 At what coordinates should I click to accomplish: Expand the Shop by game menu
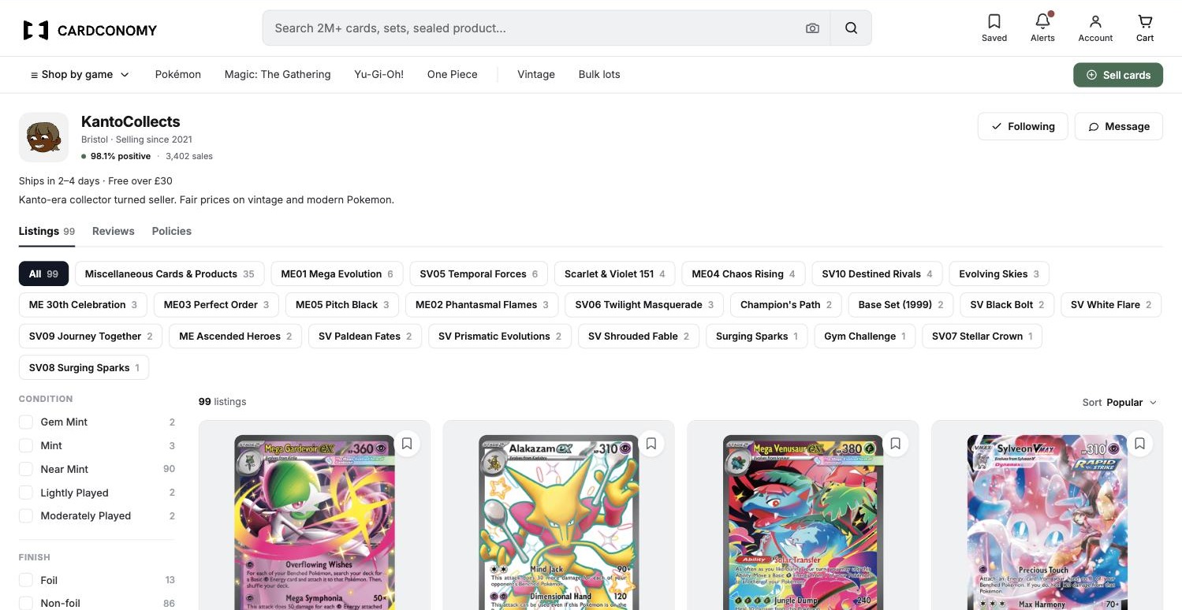[x=80, y=75]
